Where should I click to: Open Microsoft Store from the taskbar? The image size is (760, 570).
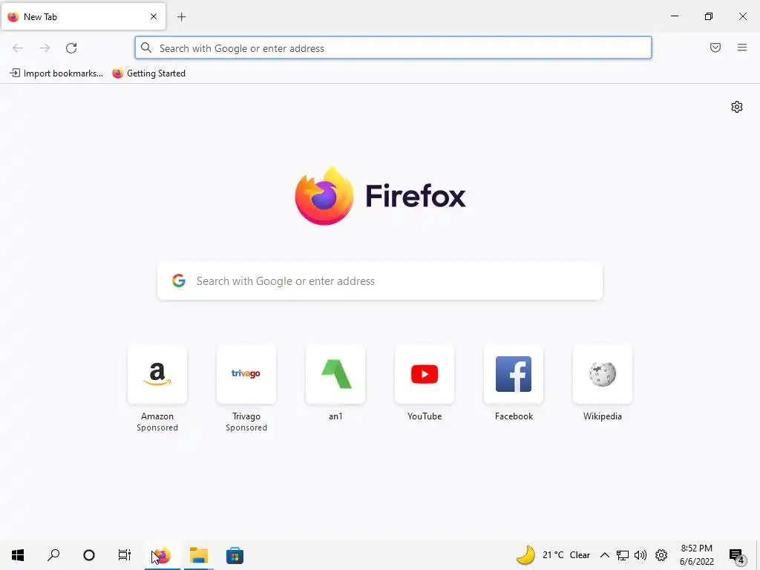pyautogui.click(x=235, y=555)
